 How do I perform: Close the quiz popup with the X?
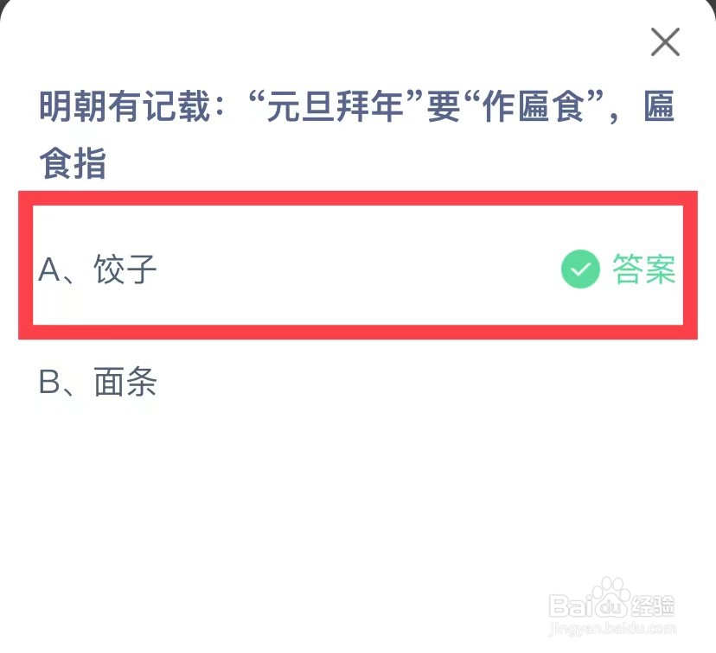point(665,41)
